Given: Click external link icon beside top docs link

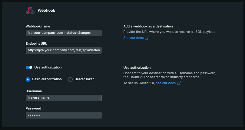Looking at the screenshot, I should pos(147,38).
